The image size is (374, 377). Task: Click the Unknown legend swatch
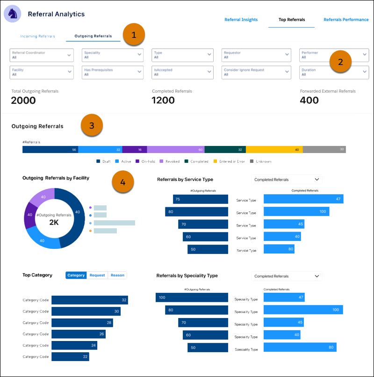click(252, 161)
